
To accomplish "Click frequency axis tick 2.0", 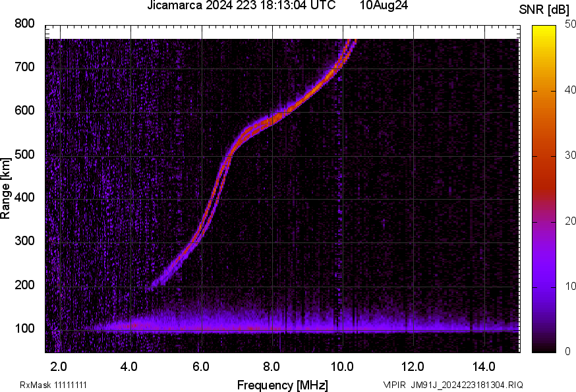I will pyautogui.click(x=59, y=366).
